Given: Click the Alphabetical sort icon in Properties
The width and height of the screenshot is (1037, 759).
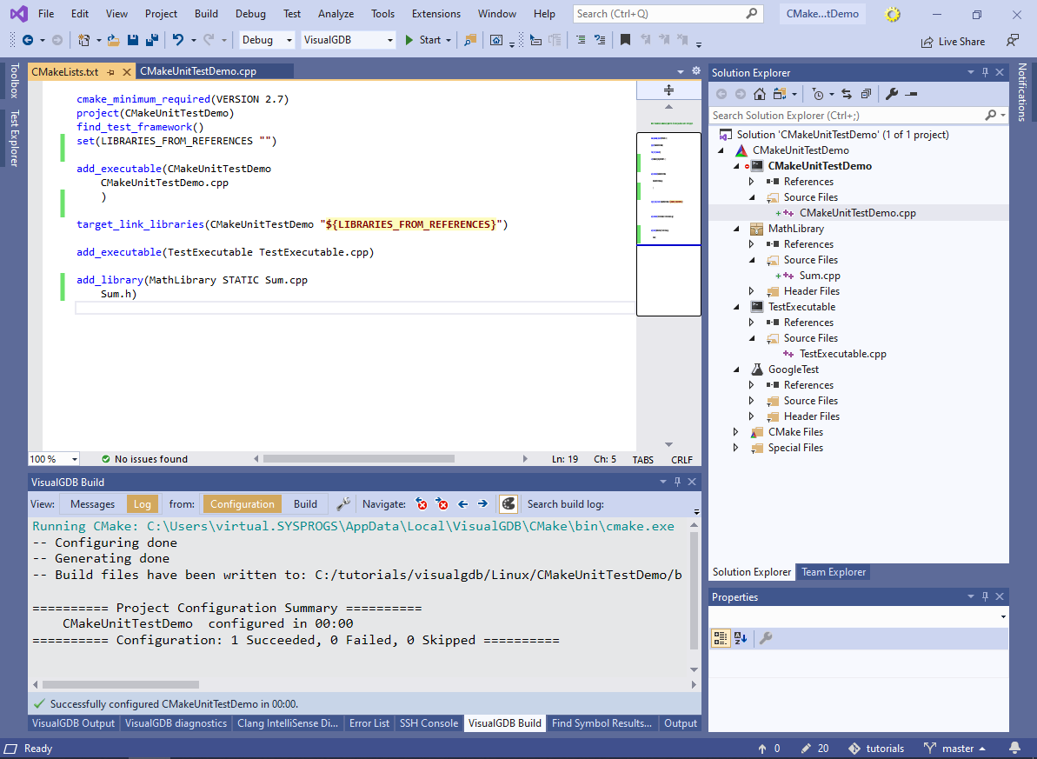Looking at the screenshot, I should pyautogui.click(x=741, y=638).
